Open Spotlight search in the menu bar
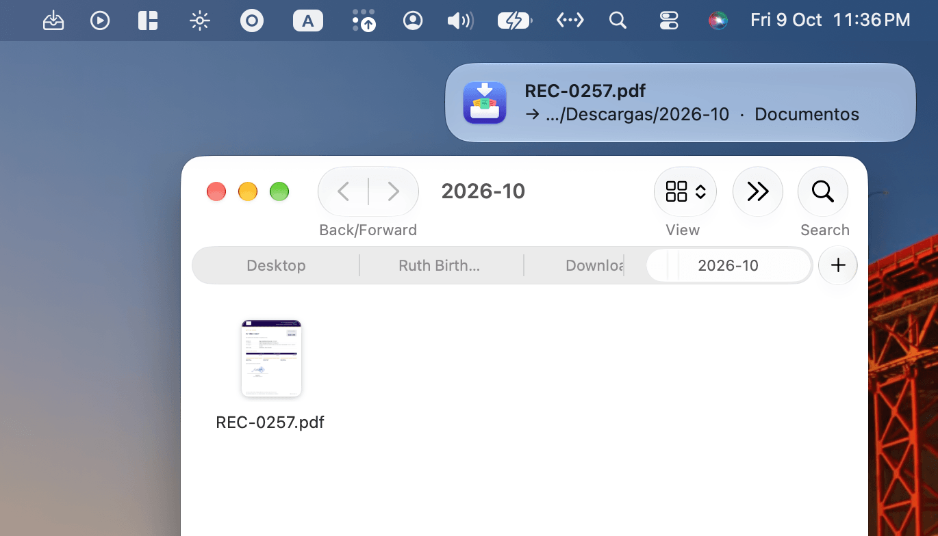The width and height of the screenshot is (938, 536). (x=618, y=21)
